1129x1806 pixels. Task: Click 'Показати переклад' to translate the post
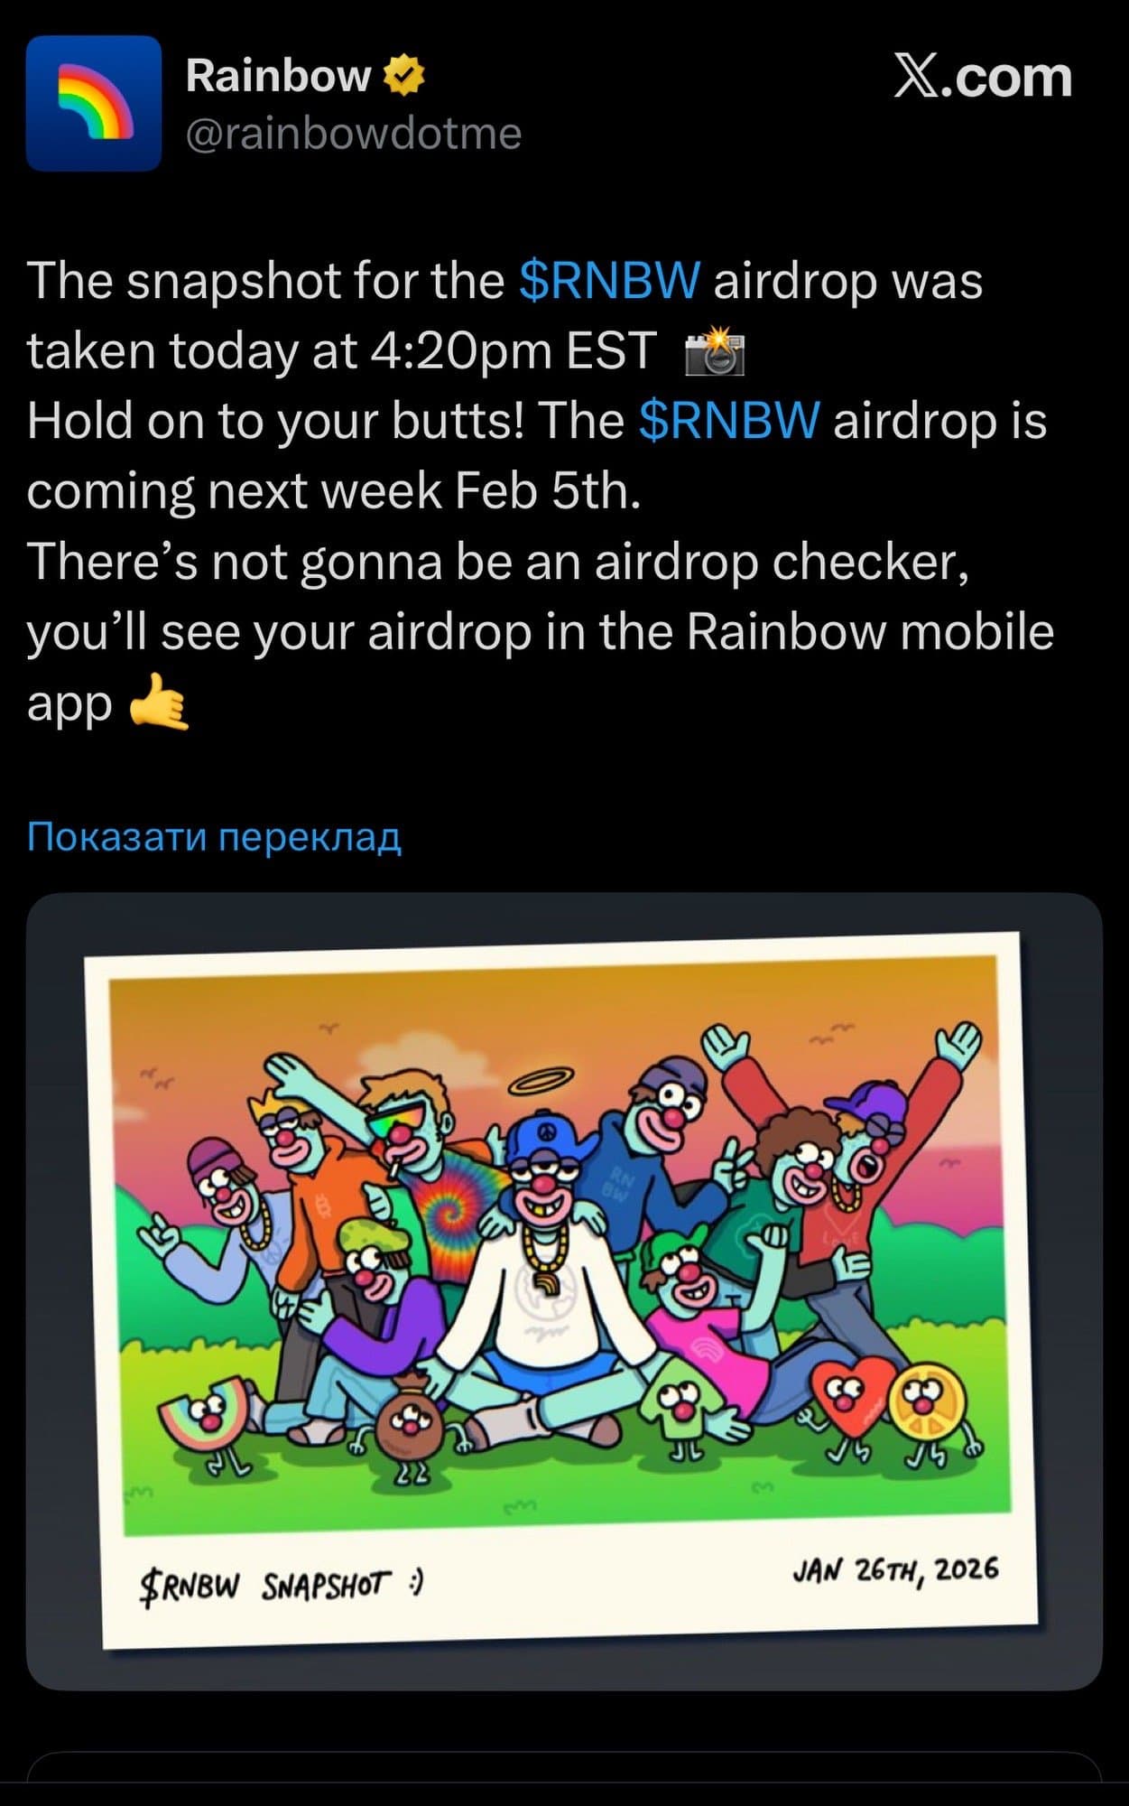pos(214,837)
